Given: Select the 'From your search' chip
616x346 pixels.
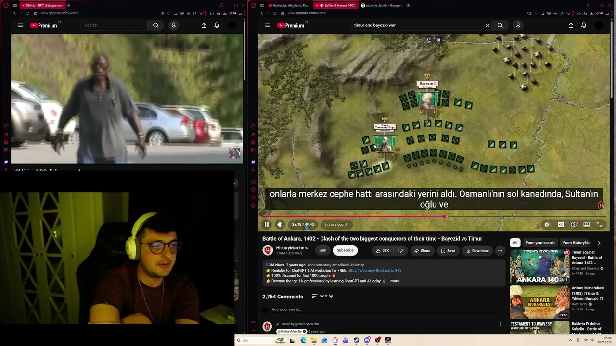Looking at the screenshot, I should [540, 243].
